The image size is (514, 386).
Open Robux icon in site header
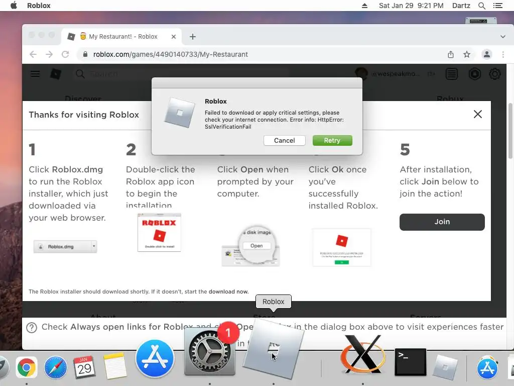point(475,74)
